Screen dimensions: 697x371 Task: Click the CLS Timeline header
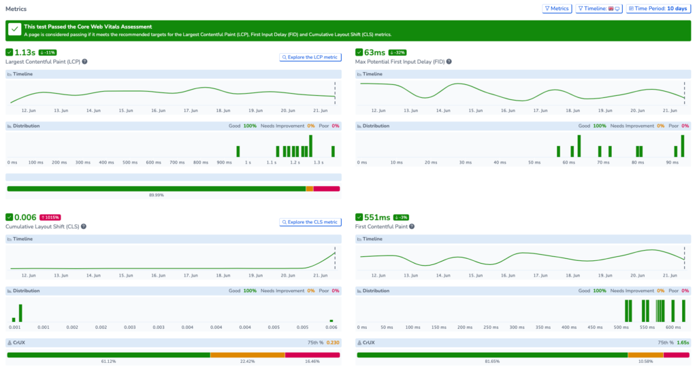pos(174,238)
